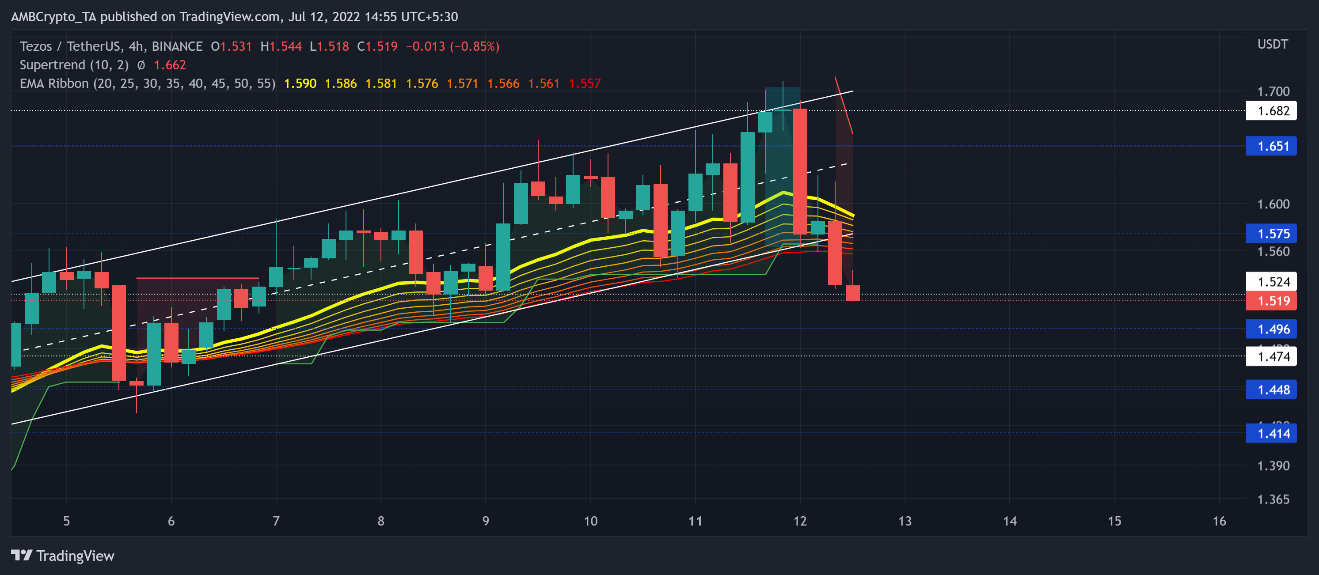This screenshot has width=1319, height=575.
Task: Click the red 1.557 EMA value
Action: pos(584,83)
